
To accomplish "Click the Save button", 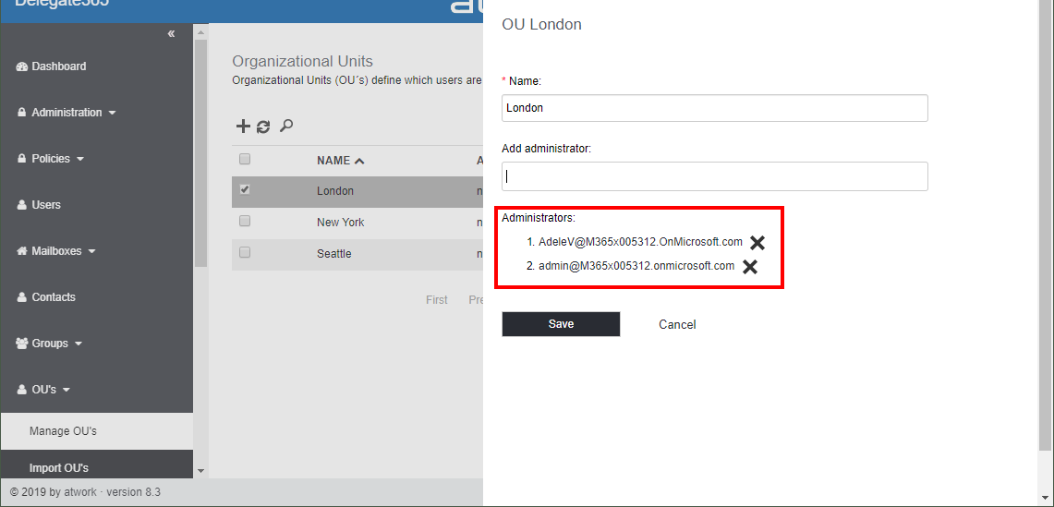I will point(561,324).
